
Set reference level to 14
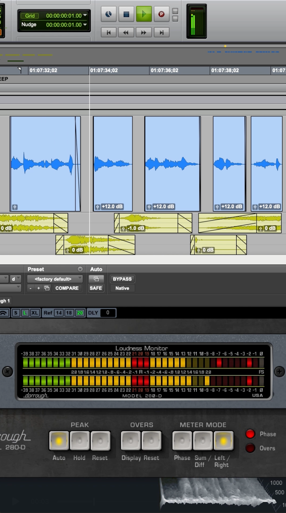(59, 313)
